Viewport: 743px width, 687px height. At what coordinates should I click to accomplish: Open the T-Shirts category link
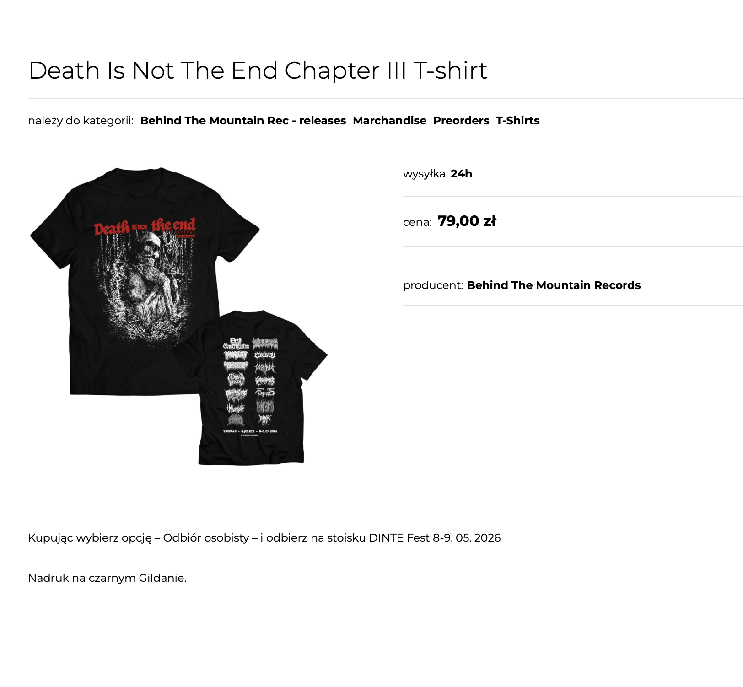pos(518,121)
